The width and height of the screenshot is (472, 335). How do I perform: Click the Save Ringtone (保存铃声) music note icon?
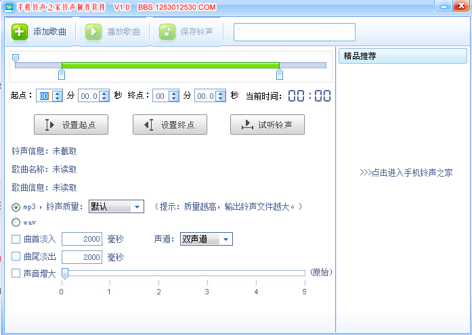167,32
